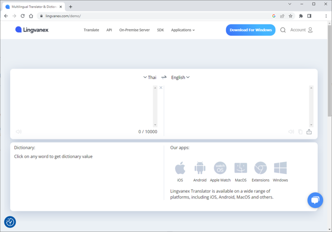Swap languages with the arrows icon
332x232 pixels.
(164, 77)
